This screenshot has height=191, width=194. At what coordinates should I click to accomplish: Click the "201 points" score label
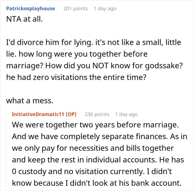[76, 9]
